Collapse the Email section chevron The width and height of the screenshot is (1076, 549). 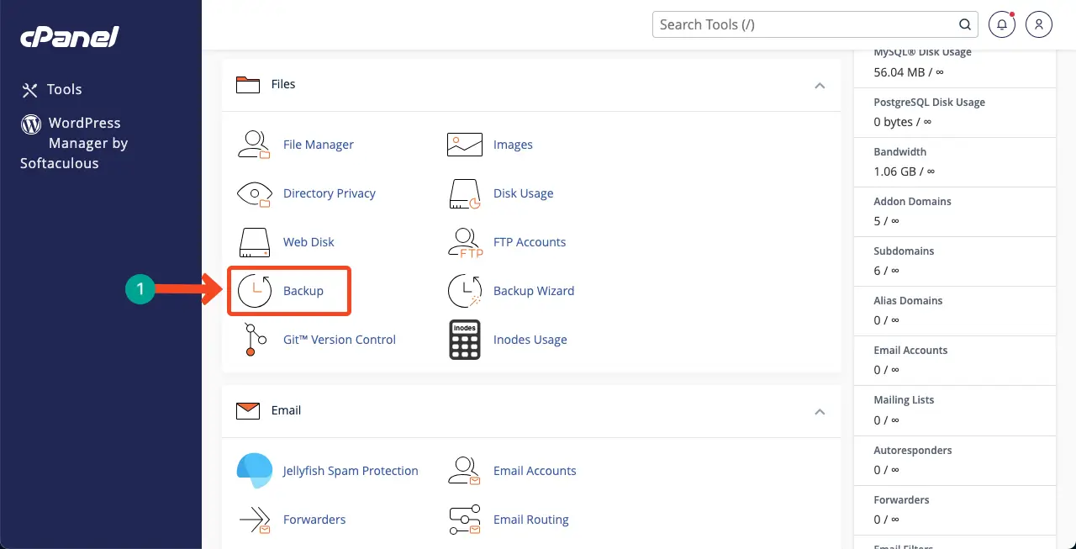(820, 411)
